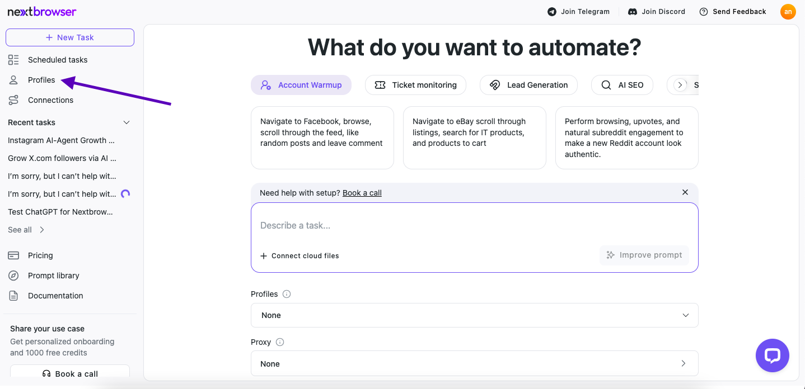
Task: Click the Account Warmup user-gear icon
Action: click(x=266, y=85)
